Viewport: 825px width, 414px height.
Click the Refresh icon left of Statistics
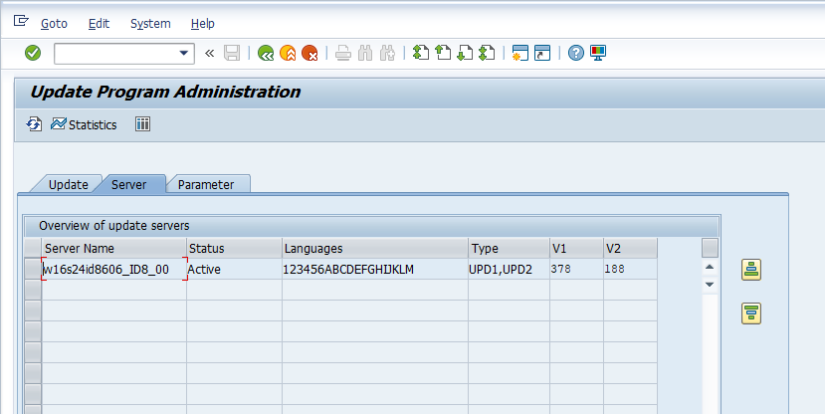34,124
